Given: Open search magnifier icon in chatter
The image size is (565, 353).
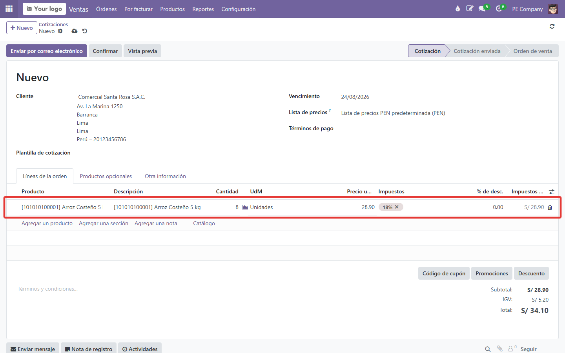Looking at the screenshot, I should tap(488, 349).
